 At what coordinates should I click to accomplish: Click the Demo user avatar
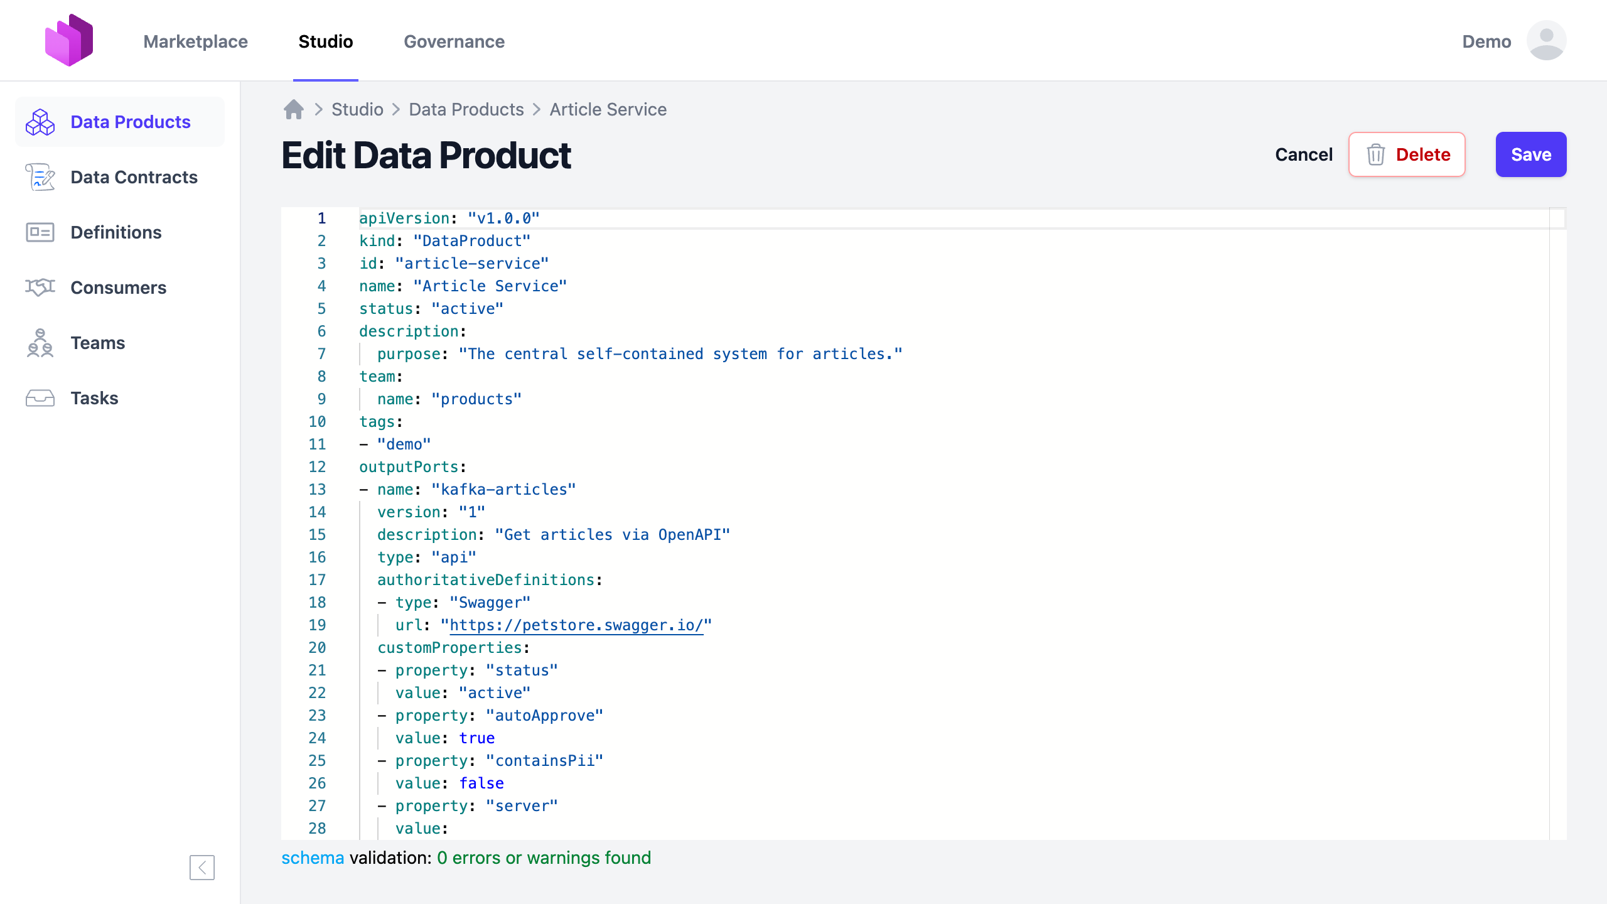[x=1546, y=41]
